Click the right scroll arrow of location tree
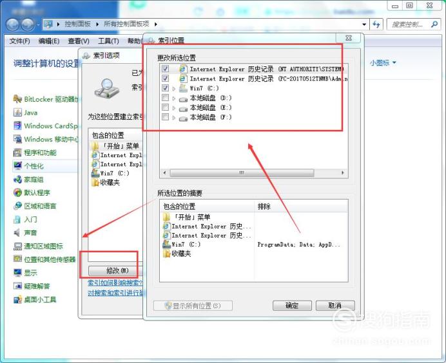 [342, 172]
